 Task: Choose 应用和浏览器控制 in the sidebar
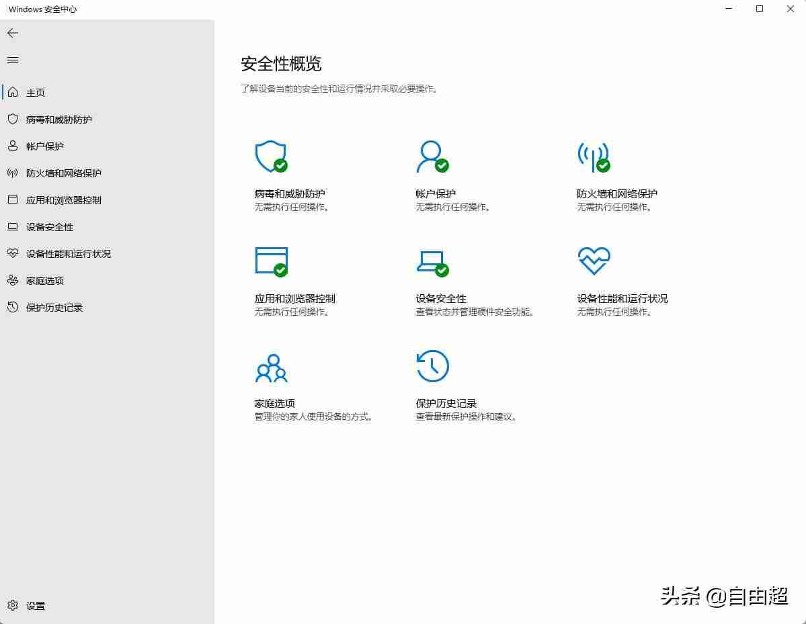[63, 200]
